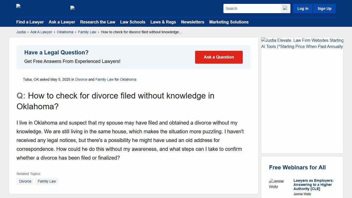Open the Research the Law menu
The image size is (352, 198).
tap(98, 22)
